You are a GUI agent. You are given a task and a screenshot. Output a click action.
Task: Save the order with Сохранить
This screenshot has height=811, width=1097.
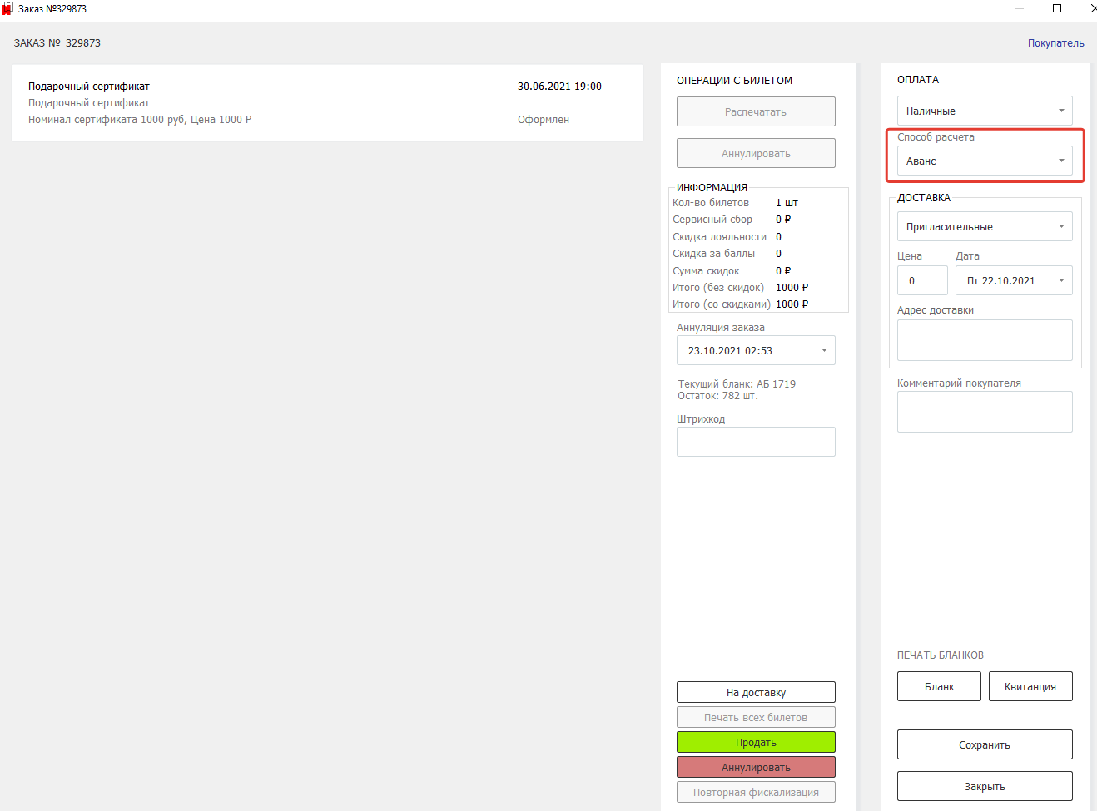[984, 744]
